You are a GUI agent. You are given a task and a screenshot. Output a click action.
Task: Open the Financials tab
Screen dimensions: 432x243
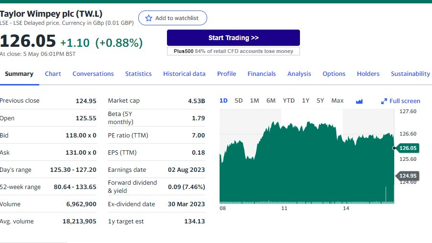point(262,74)
